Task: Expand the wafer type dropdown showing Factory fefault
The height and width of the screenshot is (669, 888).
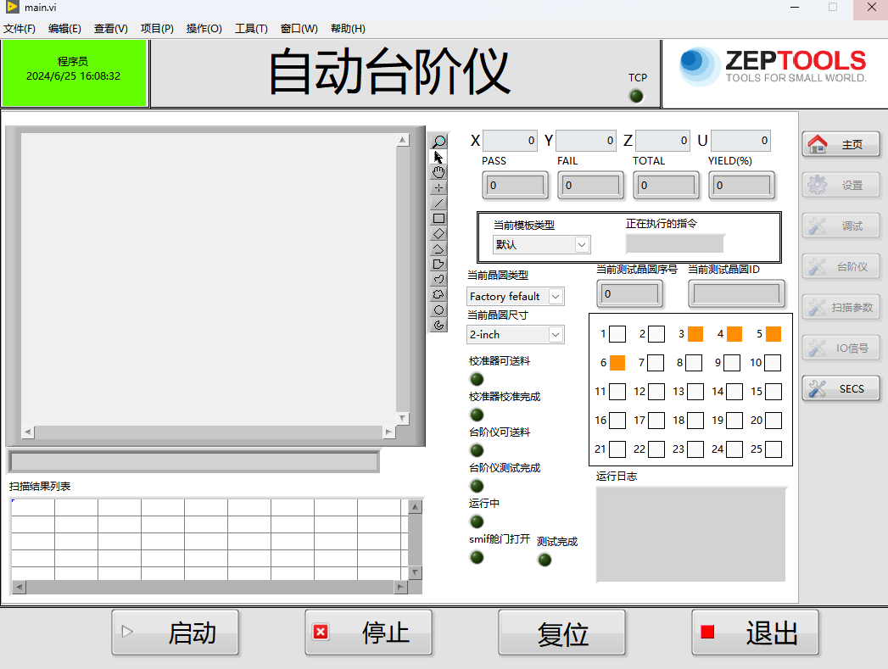Action: coord(515,296)
